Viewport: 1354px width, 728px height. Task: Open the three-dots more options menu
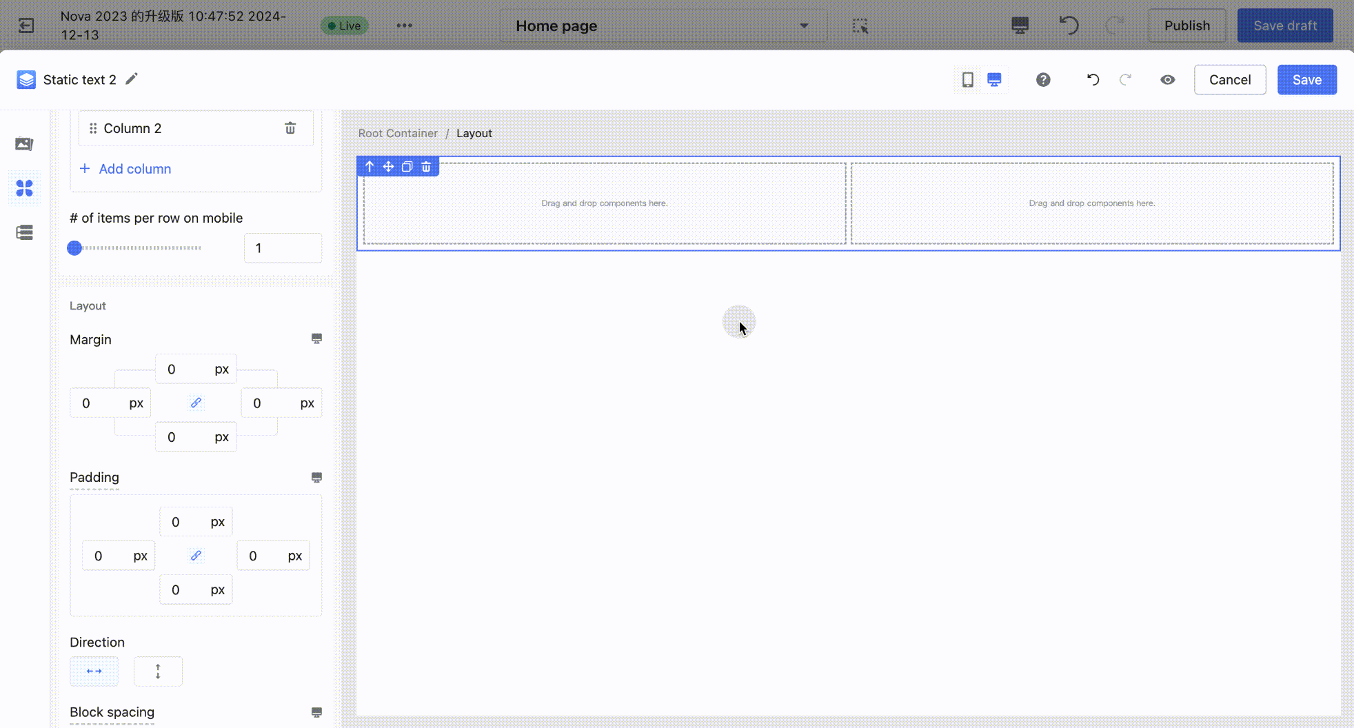pyautogui.click(x=405, y=26)
